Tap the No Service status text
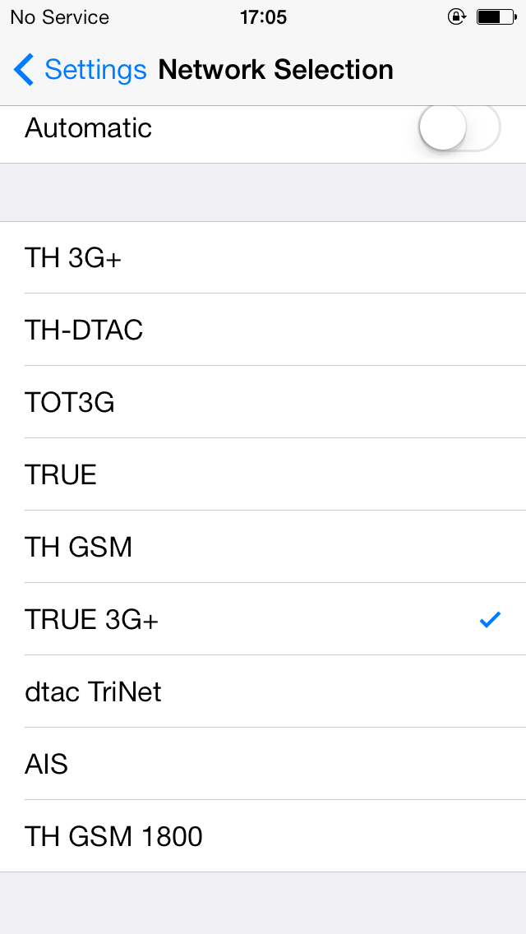This screenshot has width=526, height=934. click(59, 17)
